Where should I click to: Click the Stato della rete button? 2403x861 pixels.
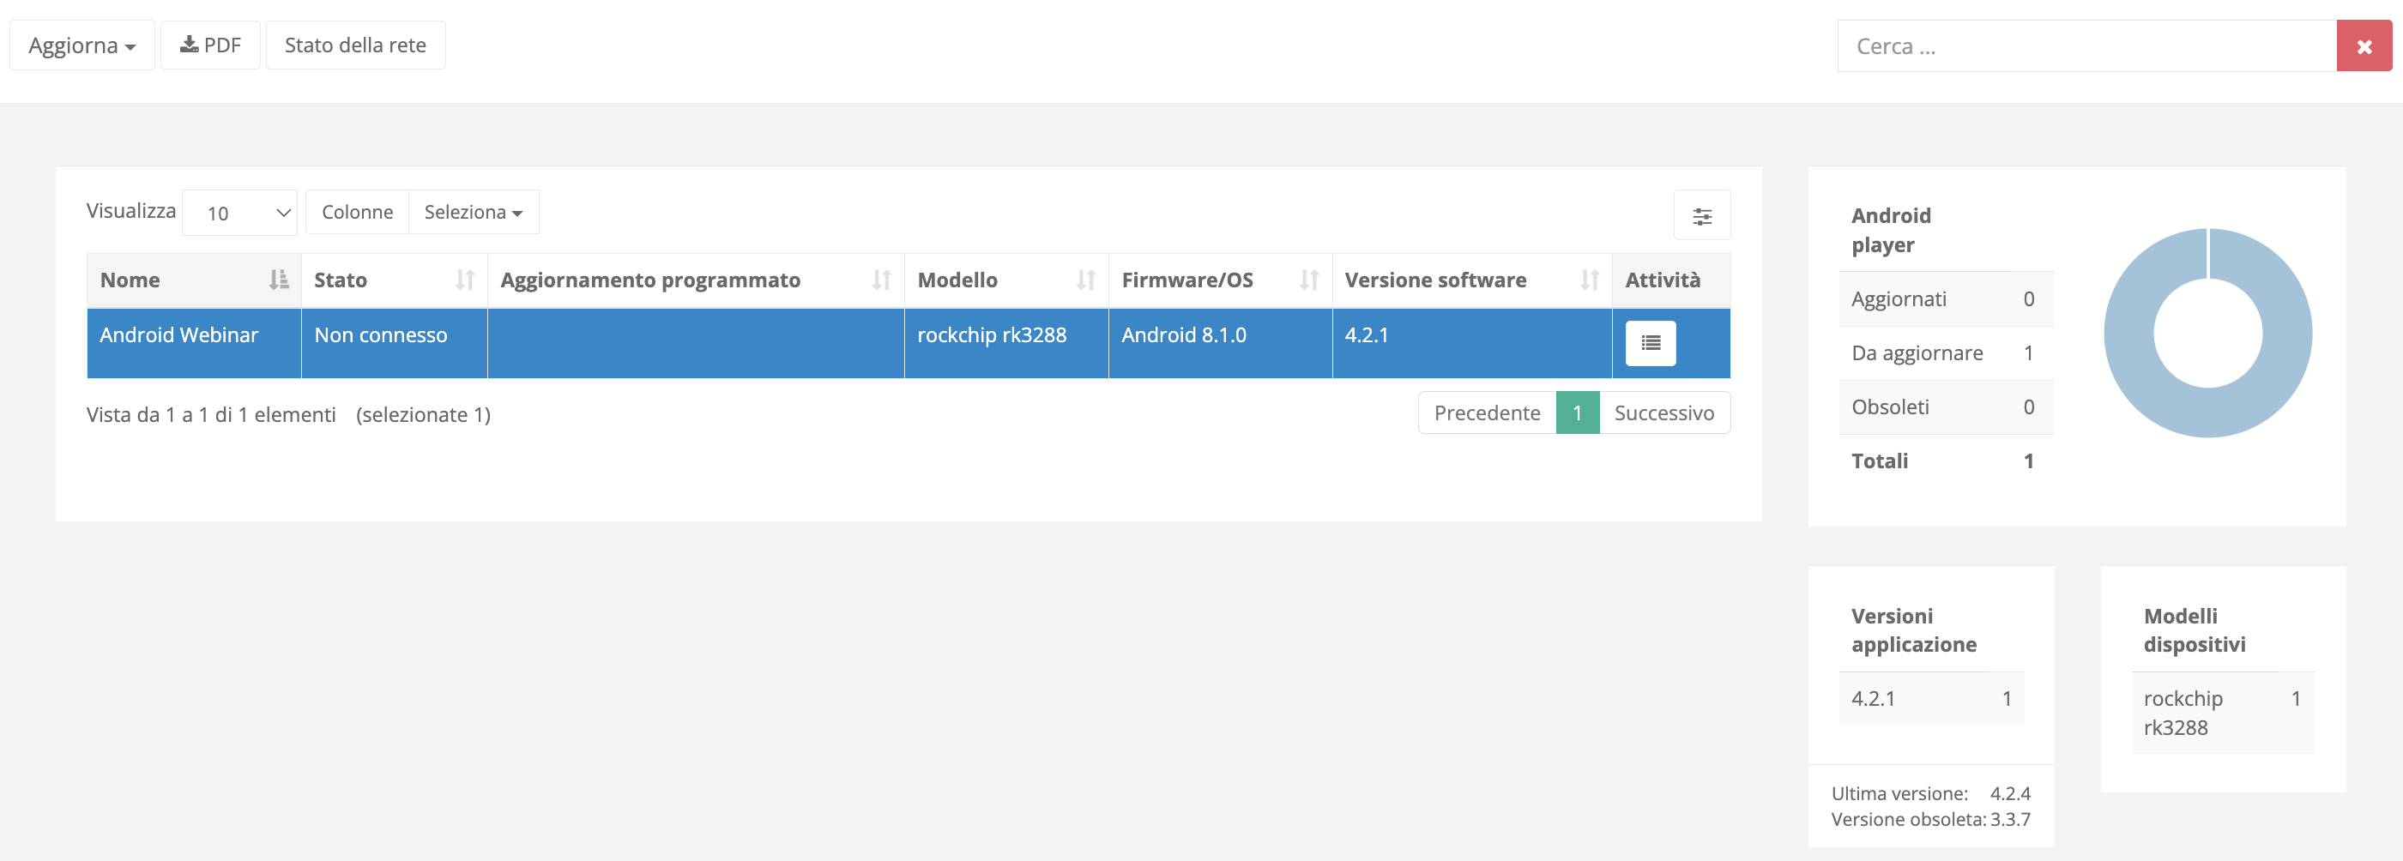[355, 45]
